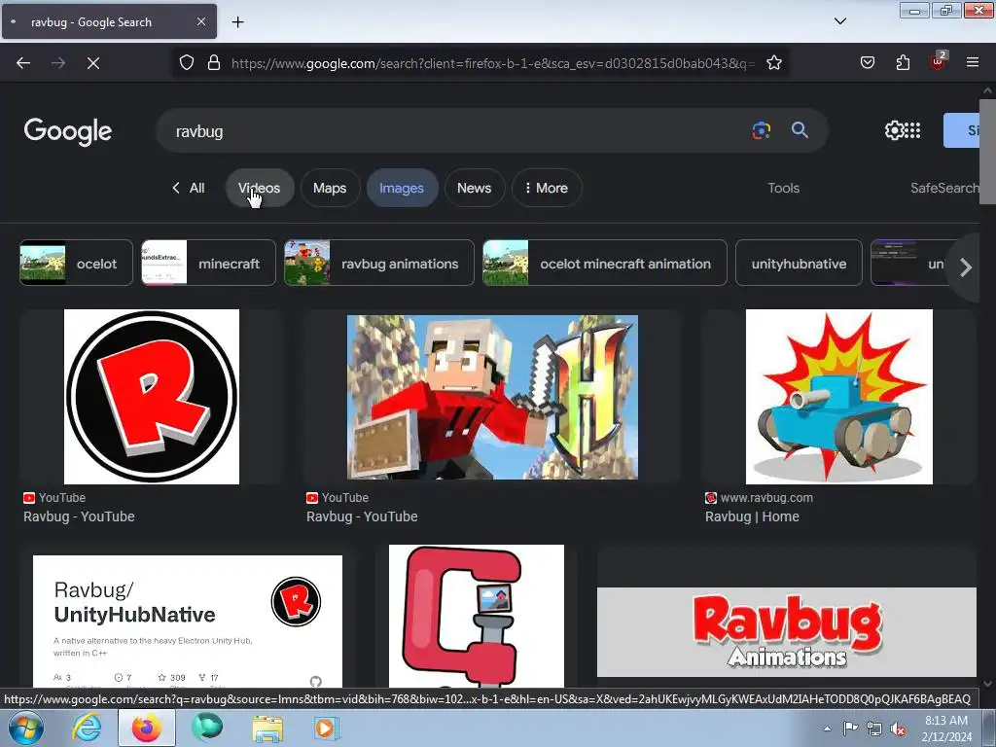Open the red R logo image
Image resolution: width=996 pixels, height=747 pixels.
(151, 397)
